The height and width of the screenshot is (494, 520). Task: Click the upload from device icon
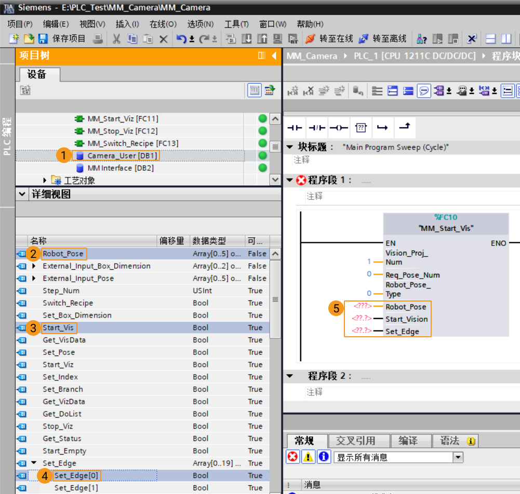(x=262, y=39)
